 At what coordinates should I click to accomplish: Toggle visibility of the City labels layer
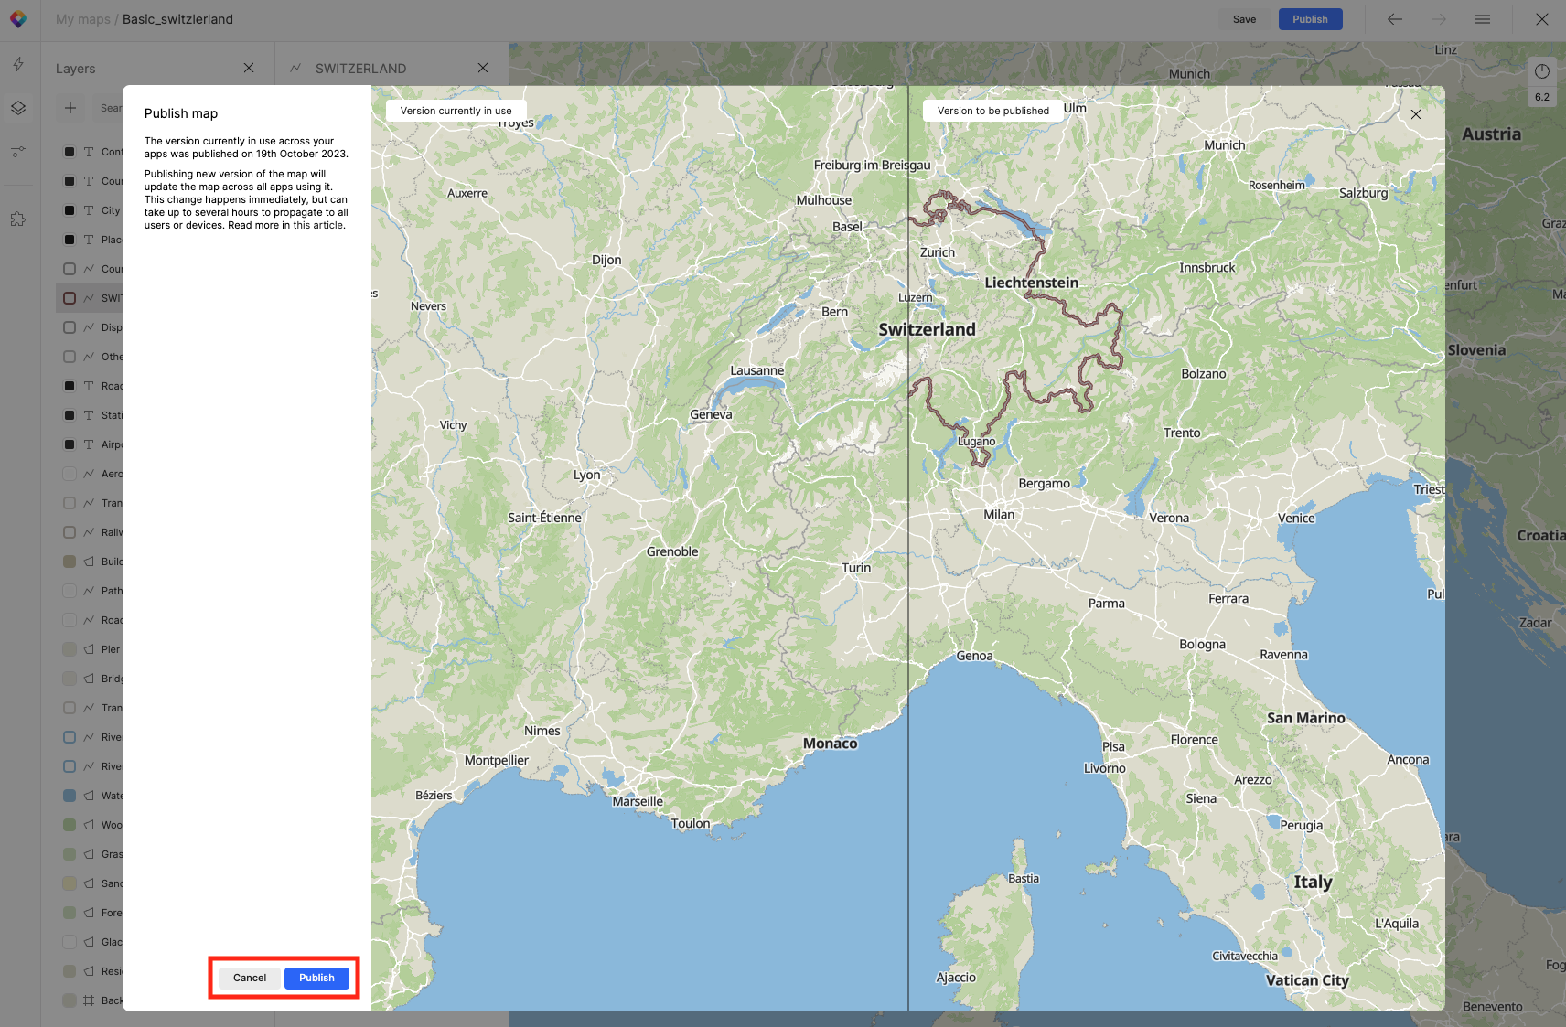(x=70, y=210)
